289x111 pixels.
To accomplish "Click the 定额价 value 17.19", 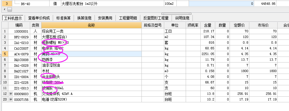I will click(240, 100).
